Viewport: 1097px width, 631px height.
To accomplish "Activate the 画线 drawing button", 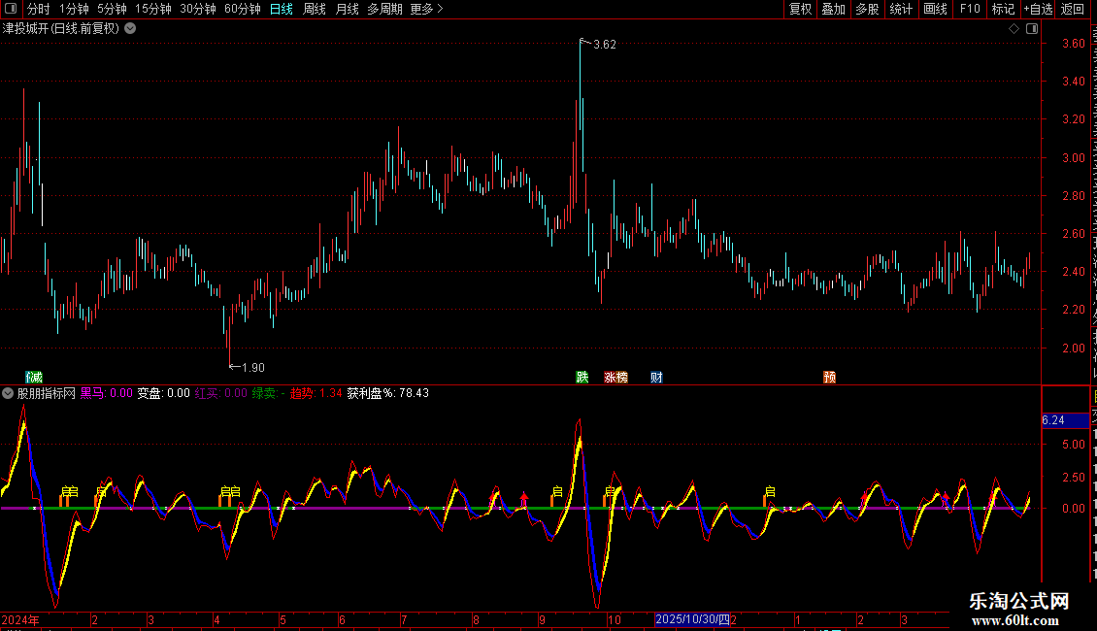I will pos(936,9).
